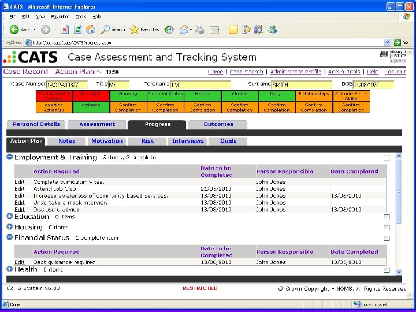Click the CATS logo

click(31, 57)
